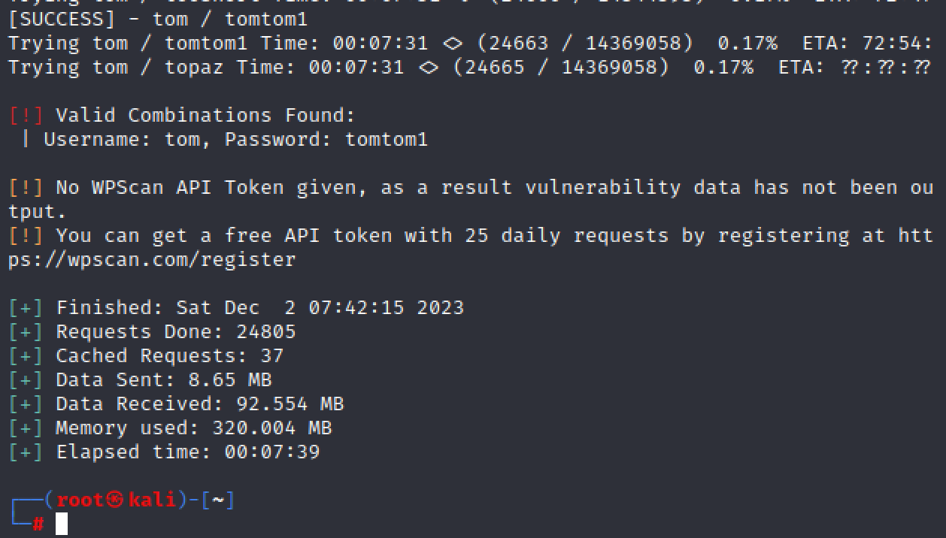This screenshot has width=946, height=538.
Task: Click the ~ directory in the prompt brackets
Action: [218, 500]
